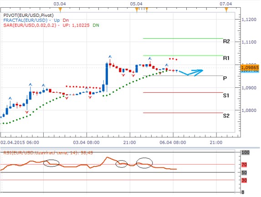Image resolution: width=261 pixels, height=197 pixels.
Task: Click the red Dn label of the FRACTAL indicator
Action: (x=66, y=20)
